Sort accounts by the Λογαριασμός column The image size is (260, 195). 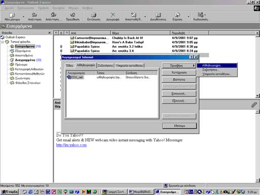[x=81, y=73]
